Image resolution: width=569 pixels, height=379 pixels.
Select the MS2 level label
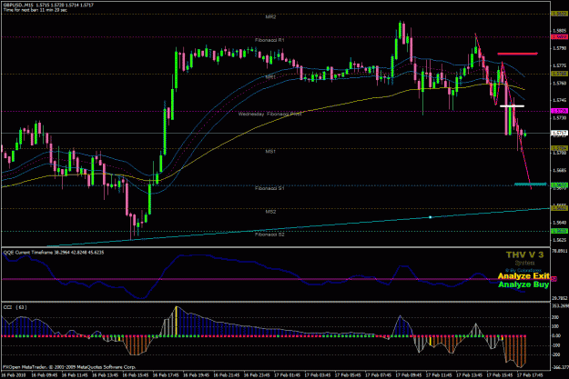[270, 212]
